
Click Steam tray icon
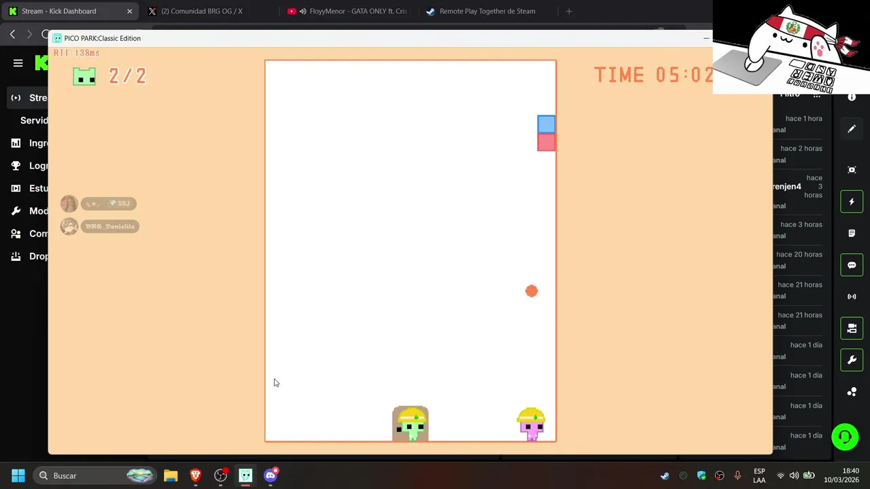[x=665, y=475]
